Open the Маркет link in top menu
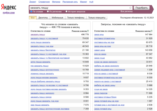Viewport: 157px width, 111px height. (83, 2)
